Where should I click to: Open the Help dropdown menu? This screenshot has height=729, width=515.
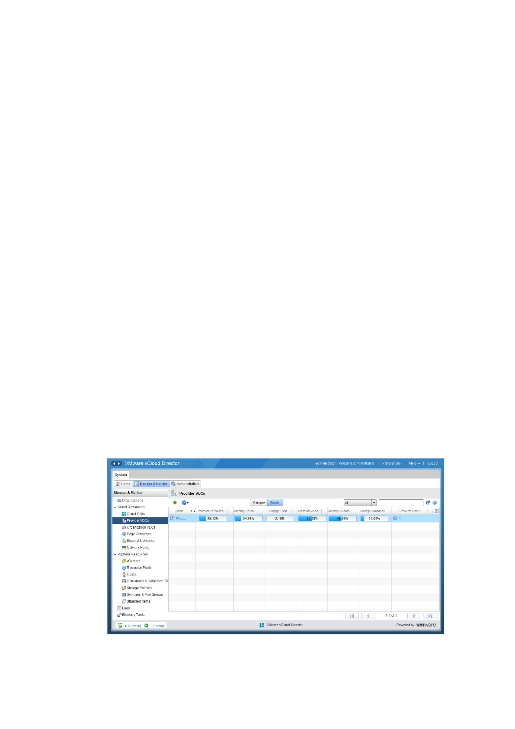(x=414, y=463)
